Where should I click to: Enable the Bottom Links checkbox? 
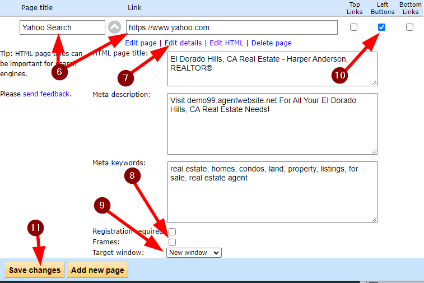click(409, 27)
